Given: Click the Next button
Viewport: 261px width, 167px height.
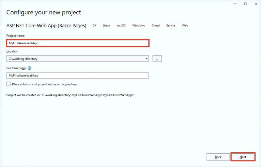Looking at the screenshot, I should [243, 157].
